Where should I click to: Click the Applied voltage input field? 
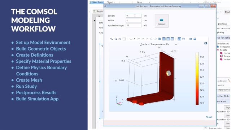pyautogui.click(x=134, y=26)
